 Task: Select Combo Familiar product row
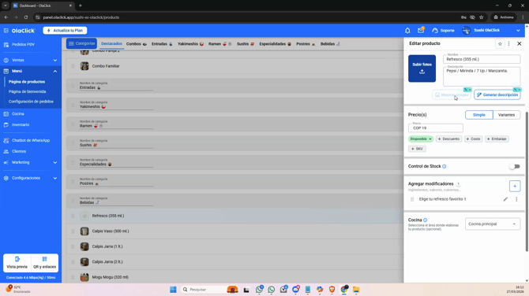(x=234, y=66)
